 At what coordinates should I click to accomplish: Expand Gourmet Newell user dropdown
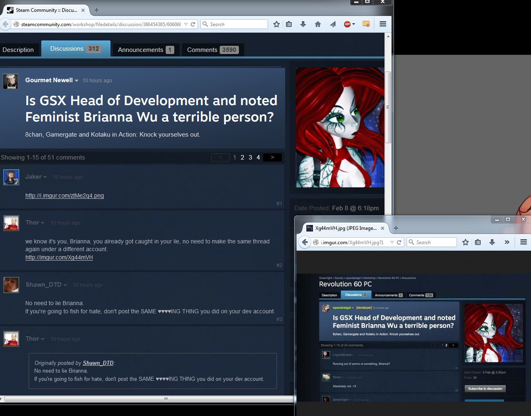[76, 81]
